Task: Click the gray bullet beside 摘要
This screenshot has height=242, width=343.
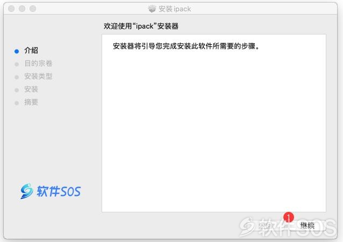Action: (x=17, y=103)
